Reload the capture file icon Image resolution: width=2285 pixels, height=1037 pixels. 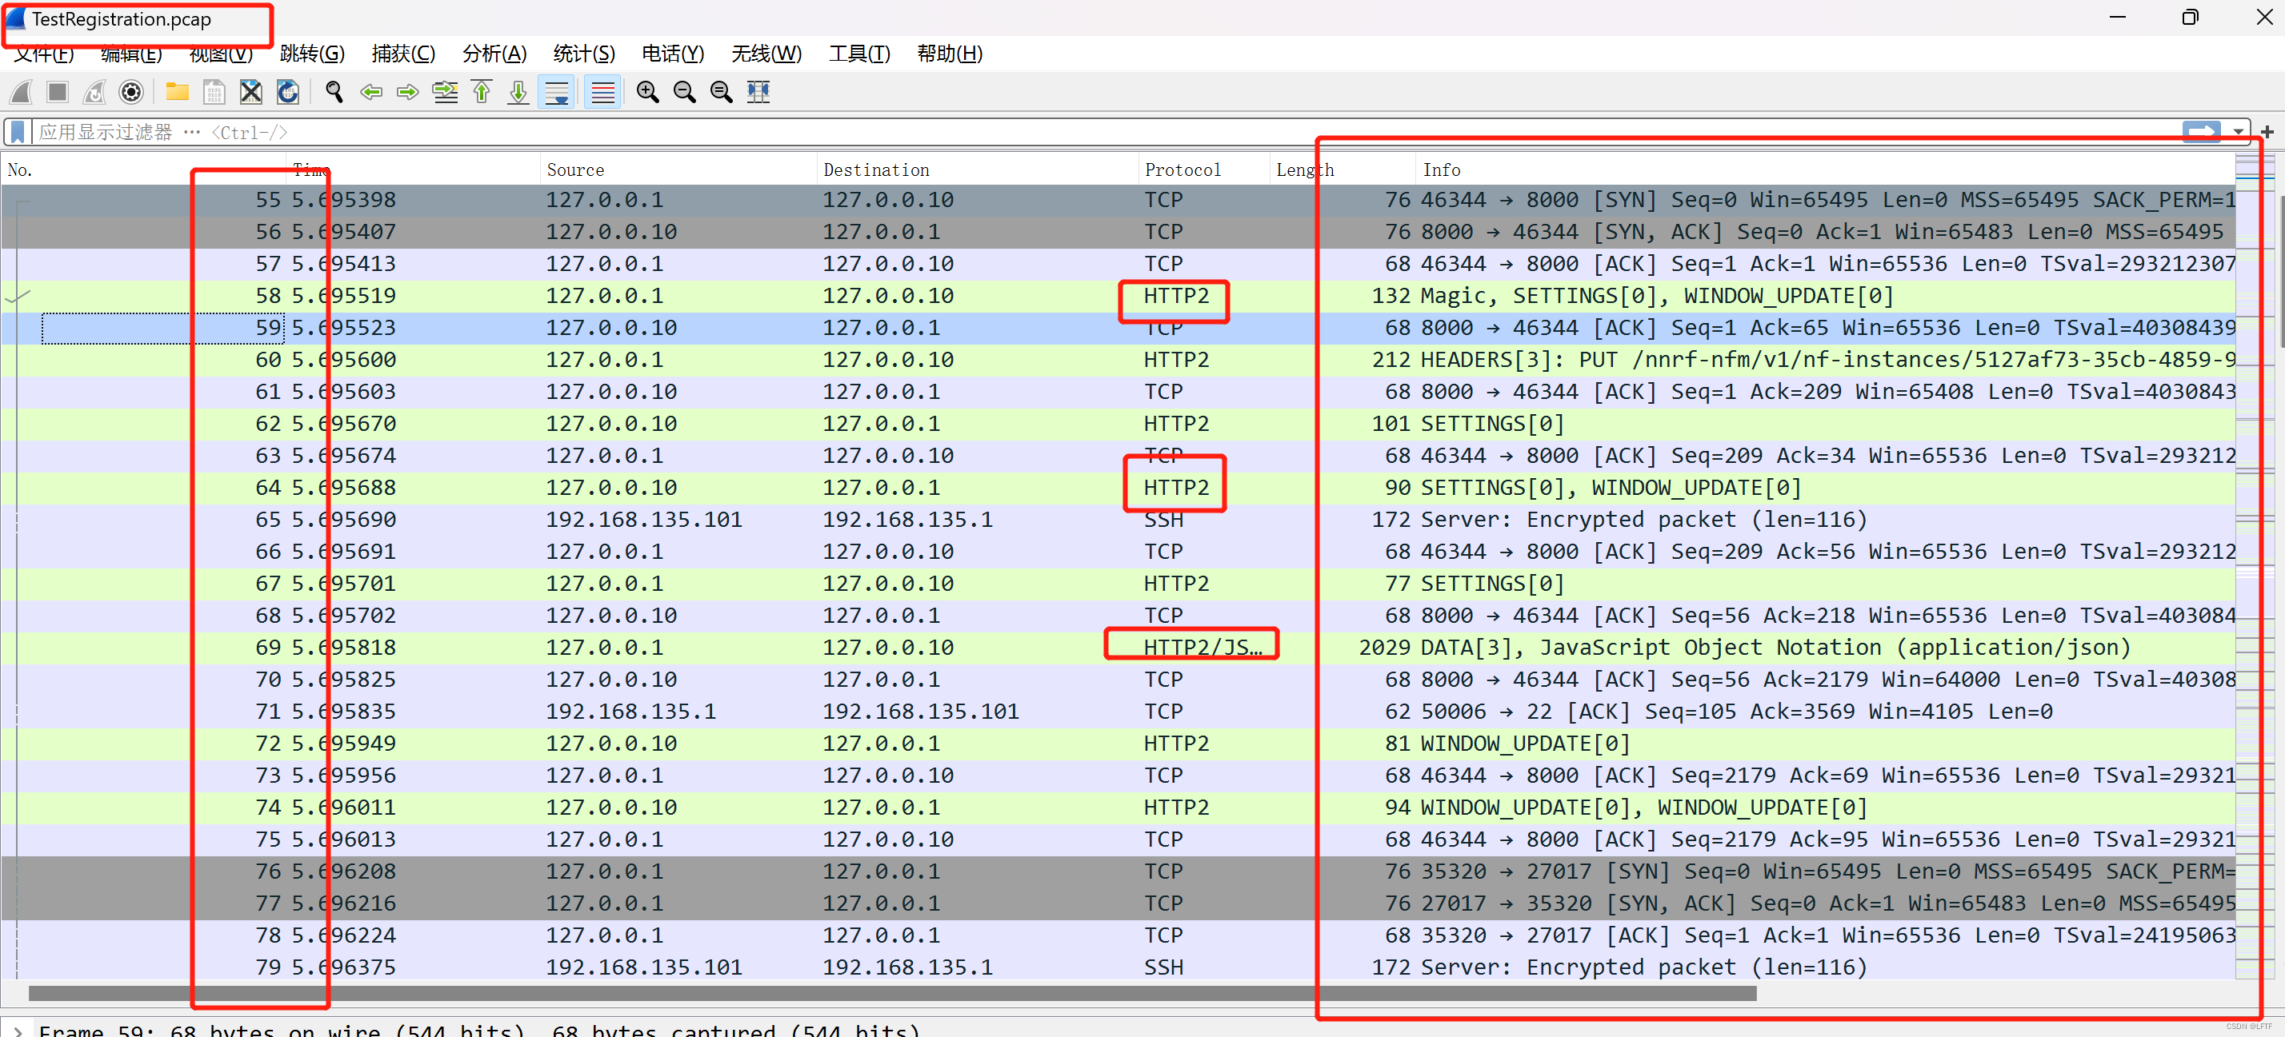(287, 92)
